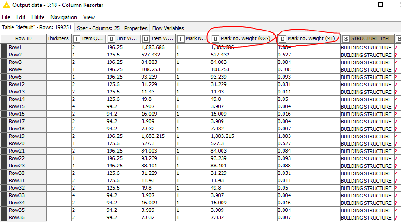
Task: Click the Item Q... column header
Action: [x=89, y=39]
